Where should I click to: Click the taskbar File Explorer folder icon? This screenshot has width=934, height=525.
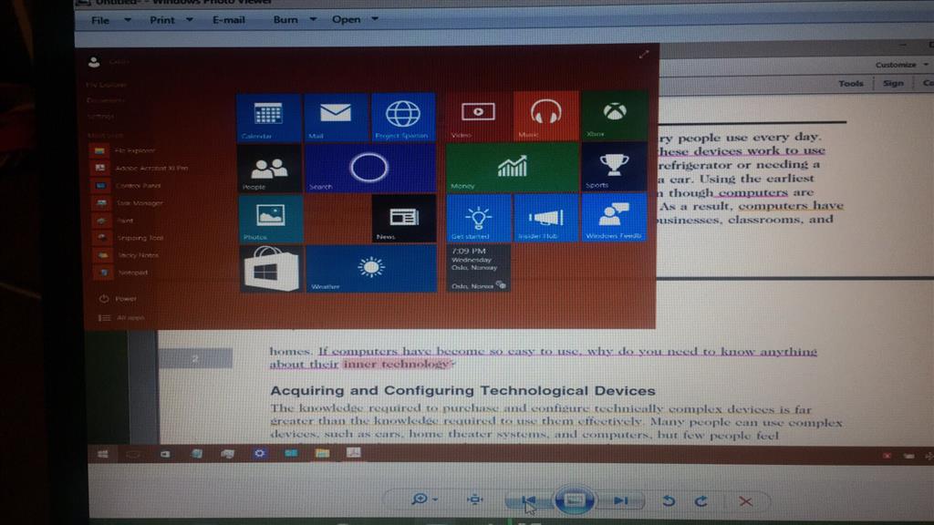click(x=322, y=454)
